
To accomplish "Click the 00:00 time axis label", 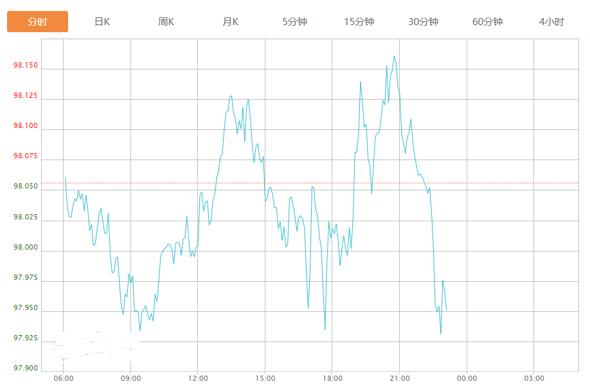I will [467, 378].
